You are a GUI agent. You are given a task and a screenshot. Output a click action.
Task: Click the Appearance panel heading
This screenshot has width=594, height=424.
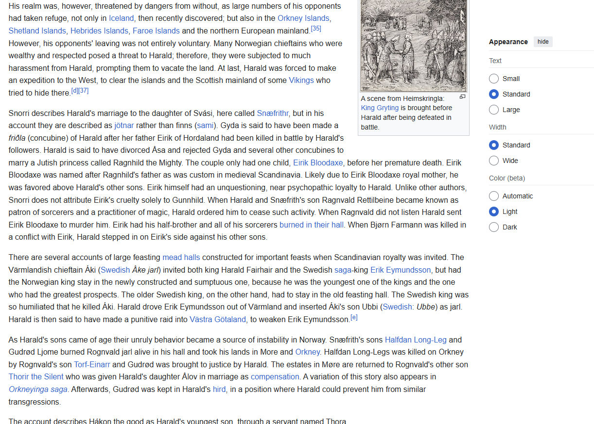click(508, 42)
